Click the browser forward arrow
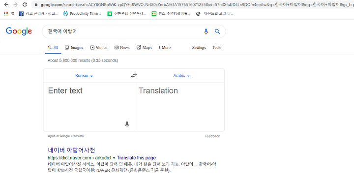This screenshot has height=182, width=354. [15, 4]
